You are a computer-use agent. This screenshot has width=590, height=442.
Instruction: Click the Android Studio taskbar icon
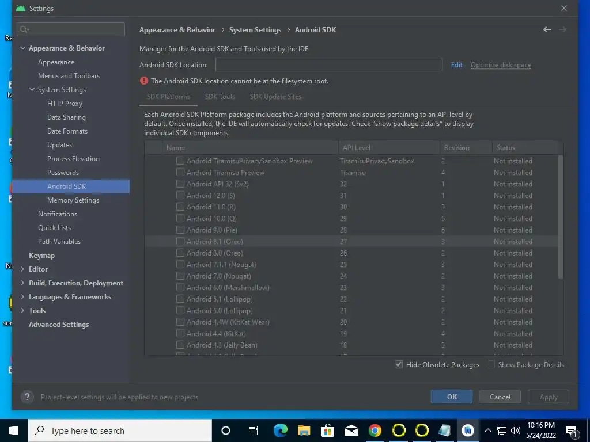(x=468, y=430)
